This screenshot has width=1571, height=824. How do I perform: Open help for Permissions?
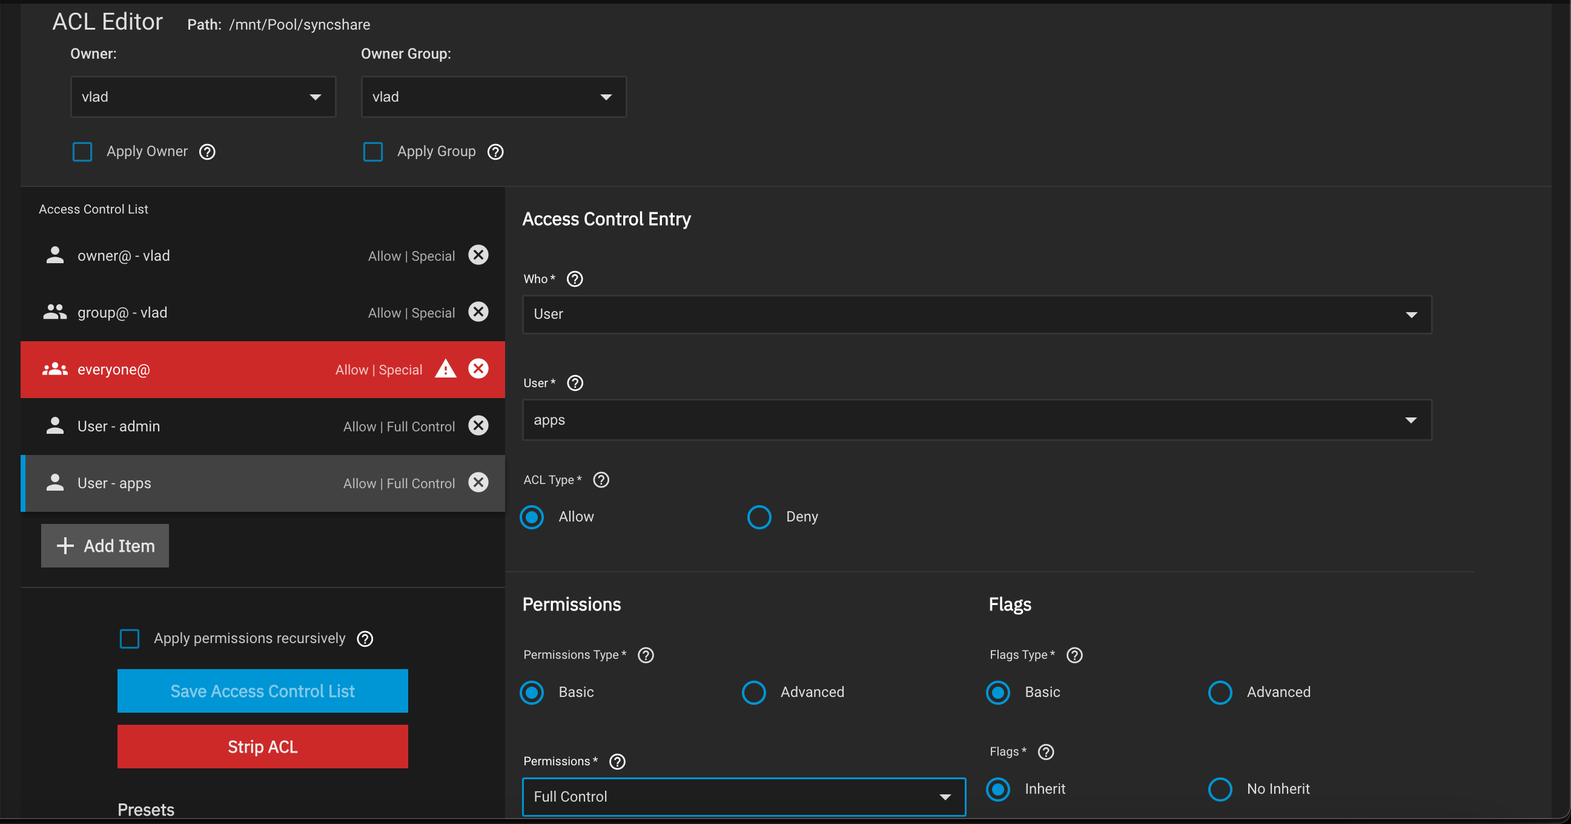coord(617,761)
